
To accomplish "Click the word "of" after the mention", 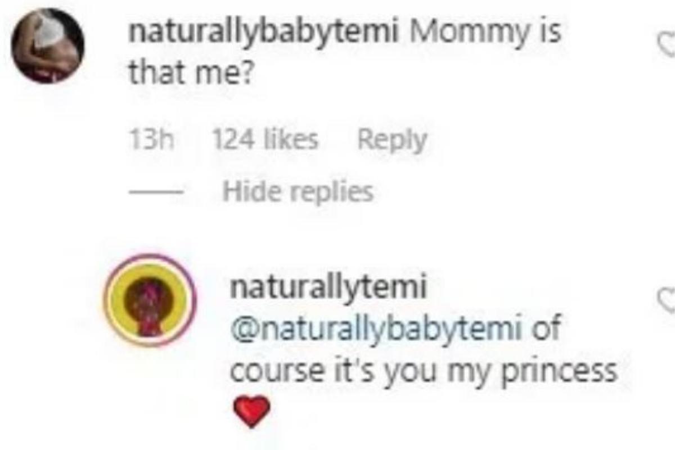I will click(x=546, y=328).
